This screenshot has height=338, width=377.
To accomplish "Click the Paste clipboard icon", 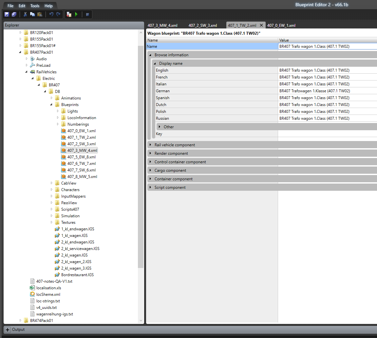I will tap(40, 14).
